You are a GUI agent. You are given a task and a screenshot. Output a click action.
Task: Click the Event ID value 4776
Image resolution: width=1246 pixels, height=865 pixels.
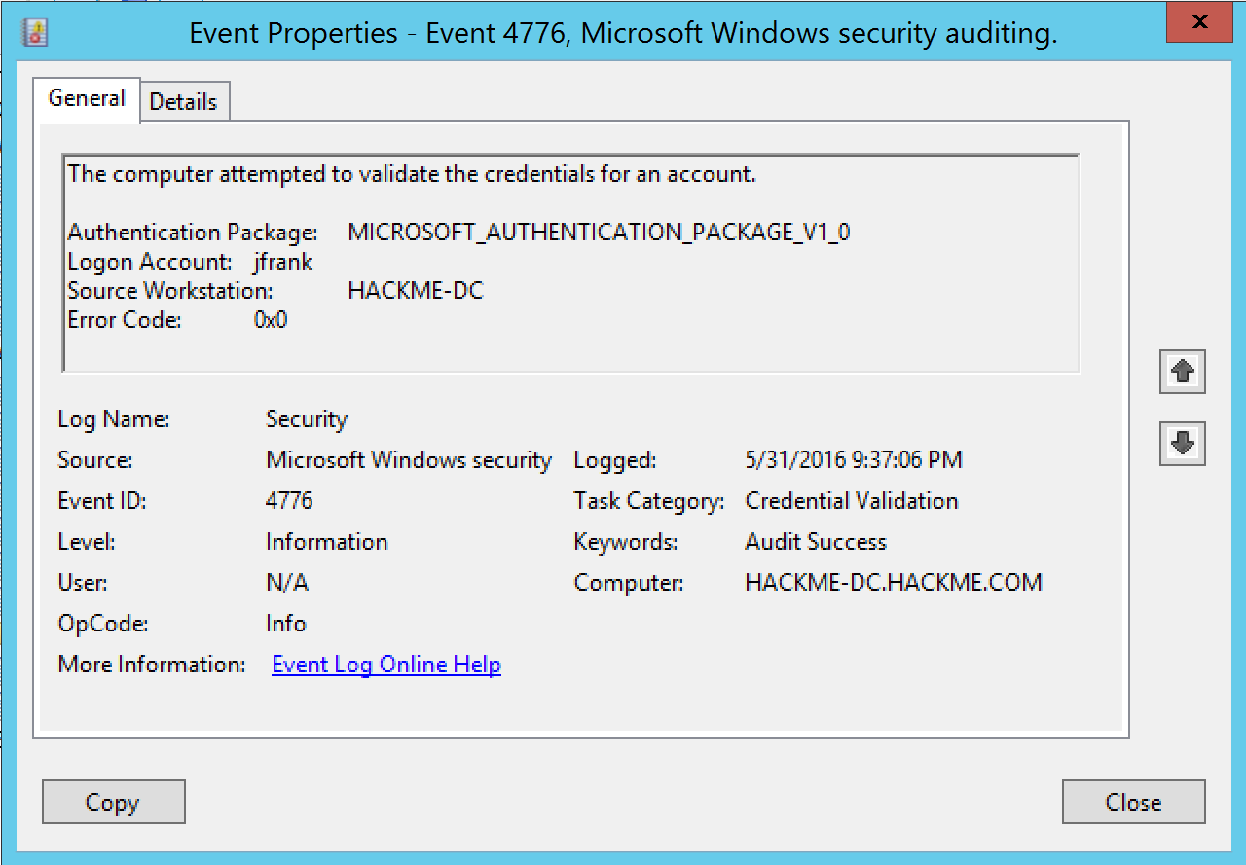(x=289, y=501)
